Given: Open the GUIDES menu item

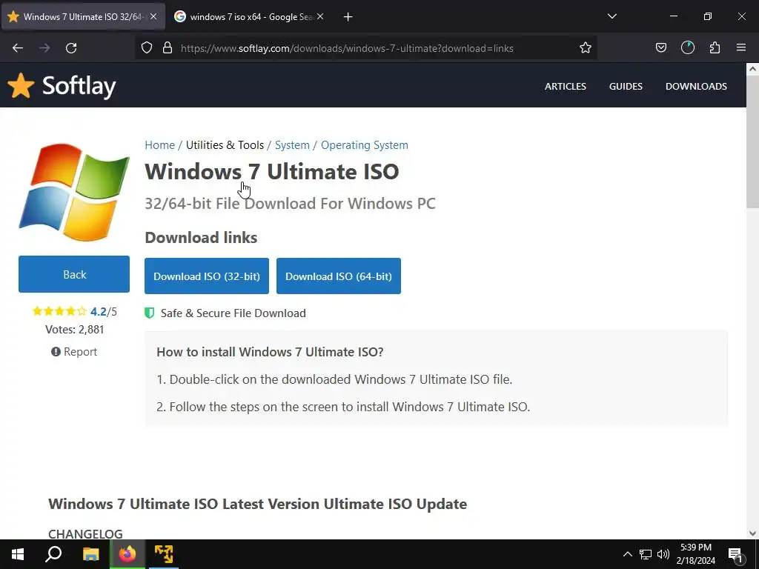Looking at the screenshot, I should (626, 86).
